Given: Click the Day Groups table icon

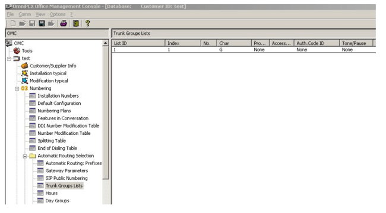Looking at the screenshot, I should (40, 201).
